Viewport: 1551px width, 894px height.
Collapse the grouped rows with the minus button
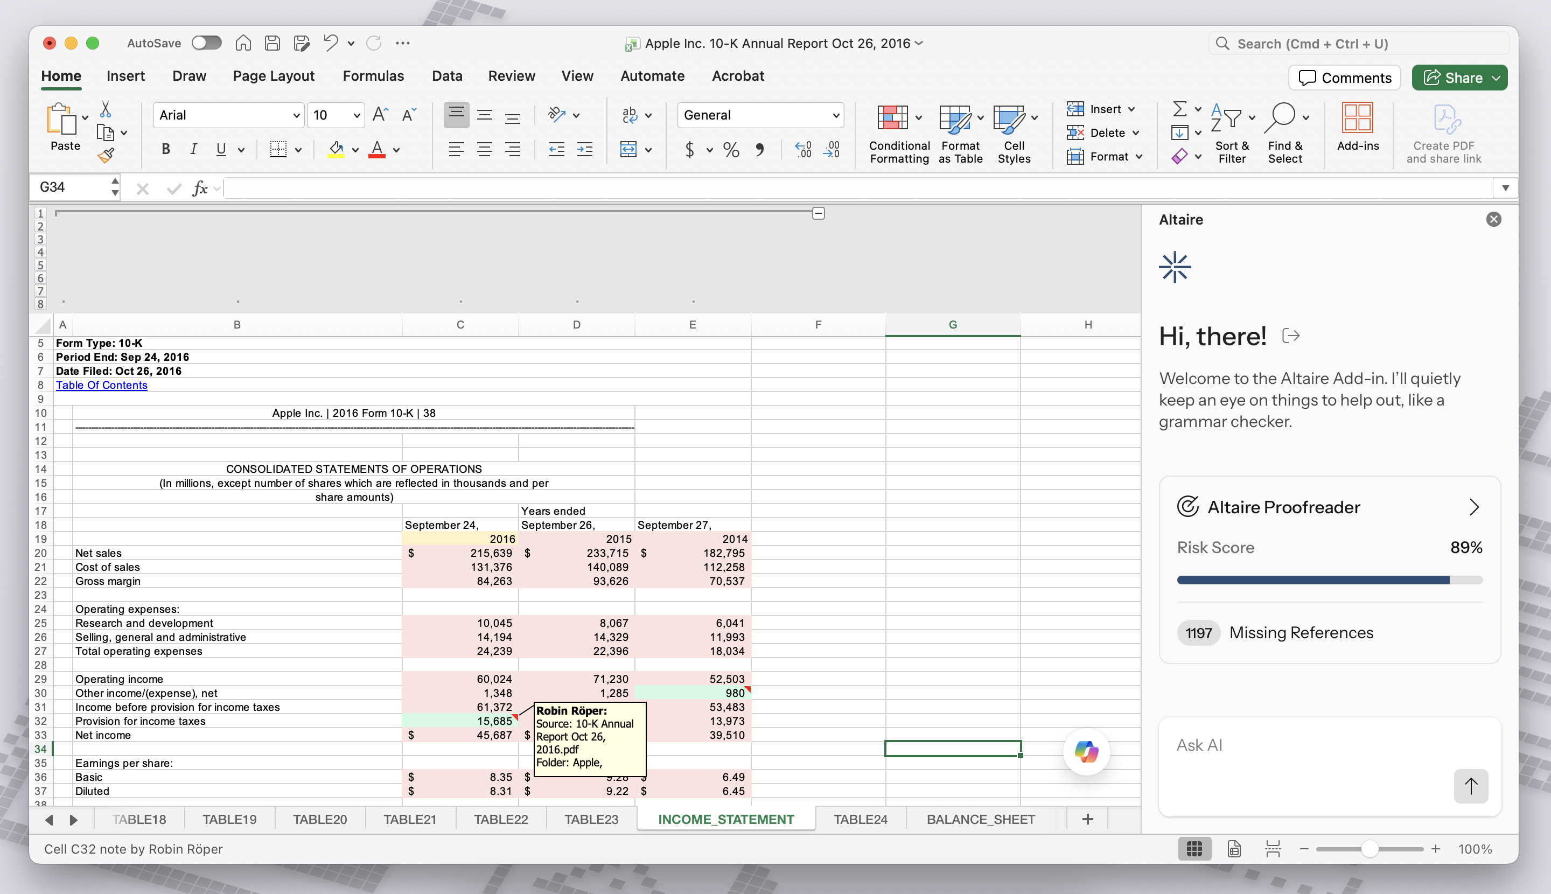coord(818,213)
